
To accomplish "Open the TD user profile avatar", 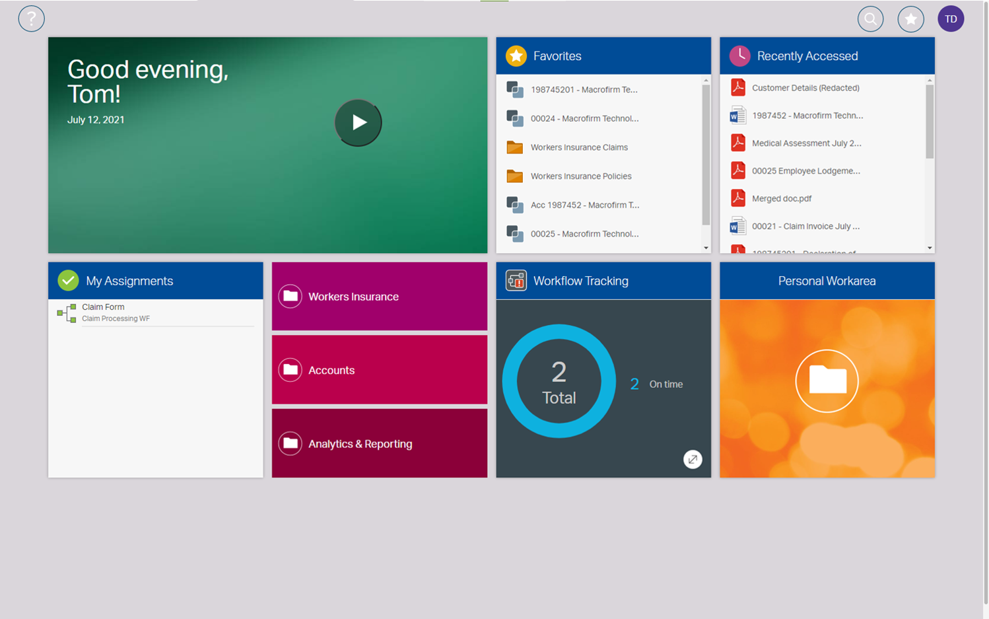I will (951, 18).
